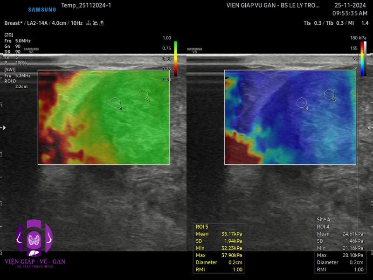The width and height of the screenshot is (373, 280).
Task: Click the white grayscale bar beside kPa scale
Action: pyautogui.click(x=365, y=59)
